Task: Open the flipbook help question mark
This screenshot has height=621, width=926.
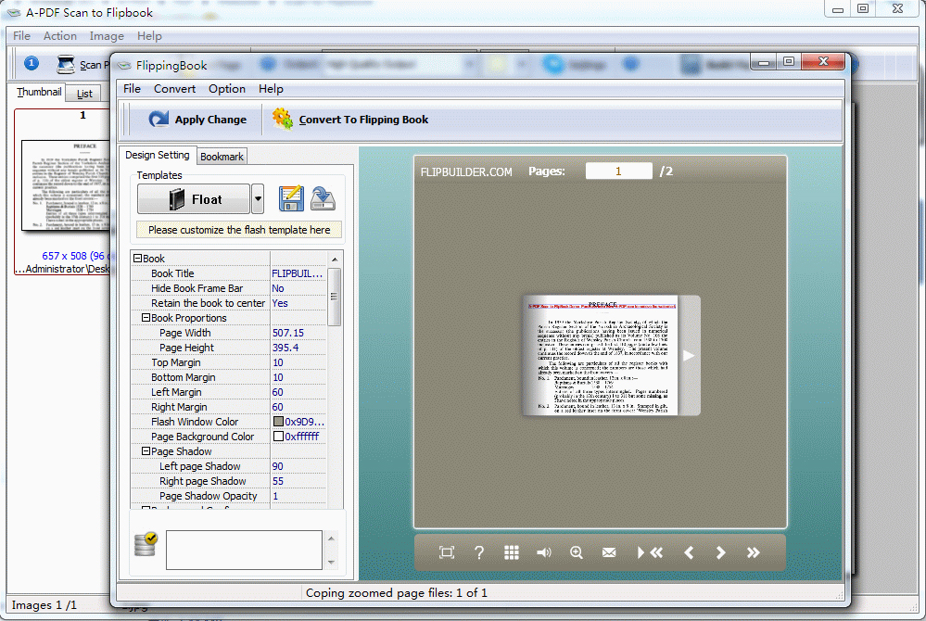Action: point(479,552)
